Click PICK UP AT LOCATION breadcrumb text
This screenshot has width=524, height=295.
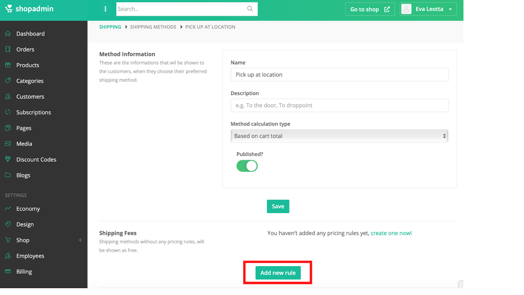pyautogui.click(x=210, y=27)
